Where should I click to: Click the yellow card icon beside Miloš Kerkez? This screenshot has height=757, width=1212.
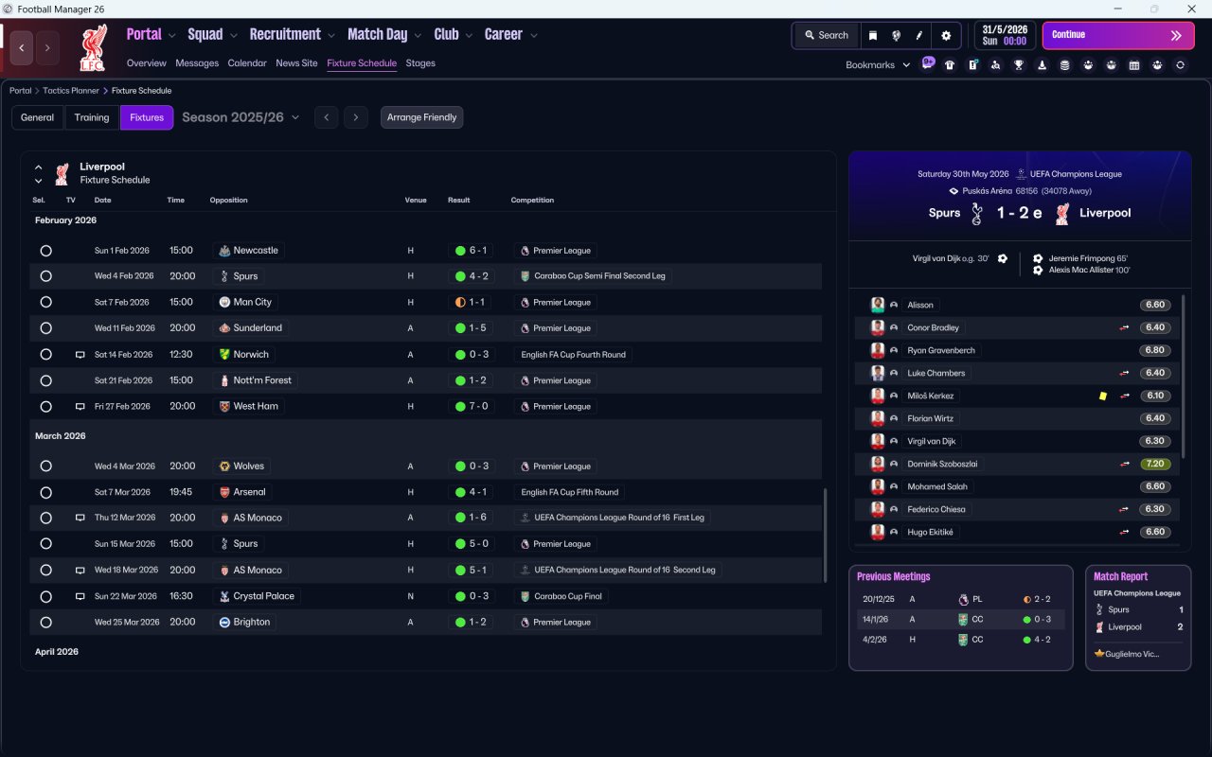(1103, 396)
